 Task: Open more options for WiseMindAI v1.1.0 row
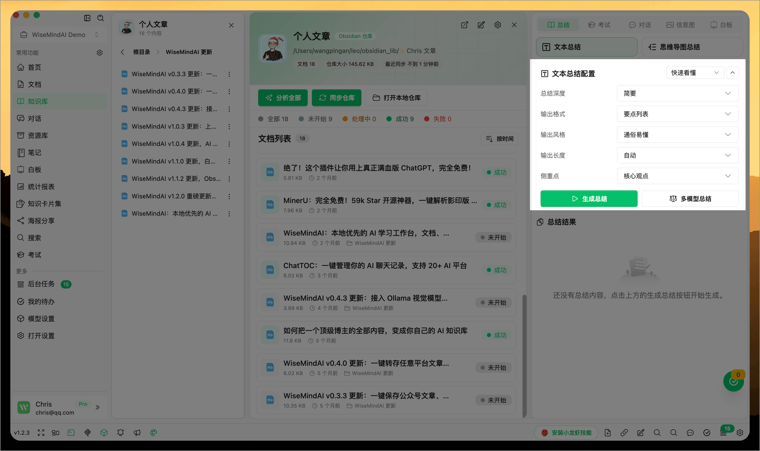tap(229, 161)
